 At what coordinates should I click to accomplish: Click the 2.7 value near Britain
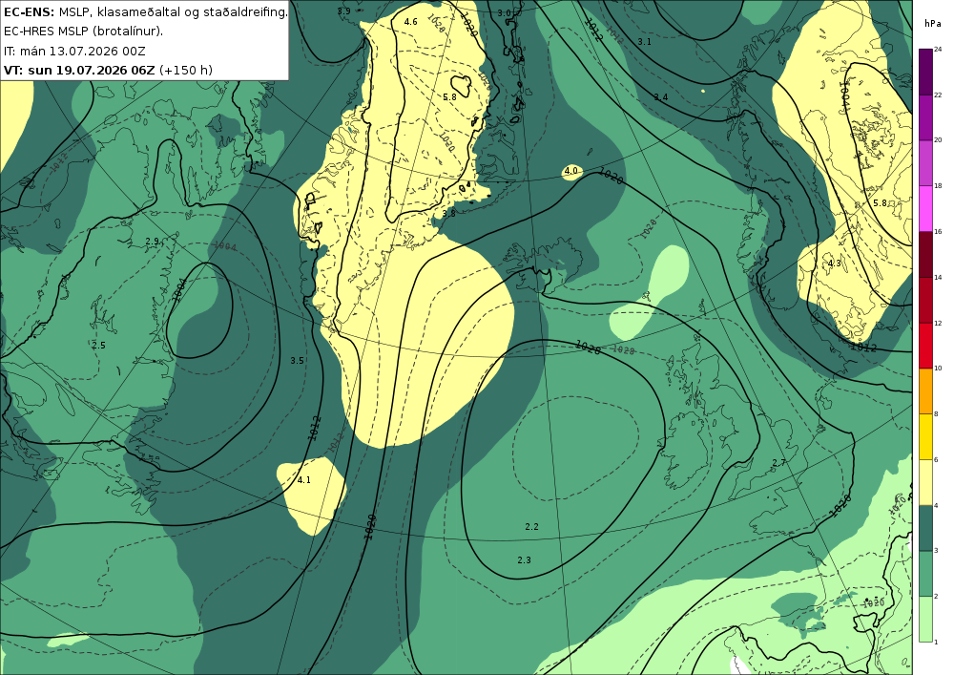[778, 463]
